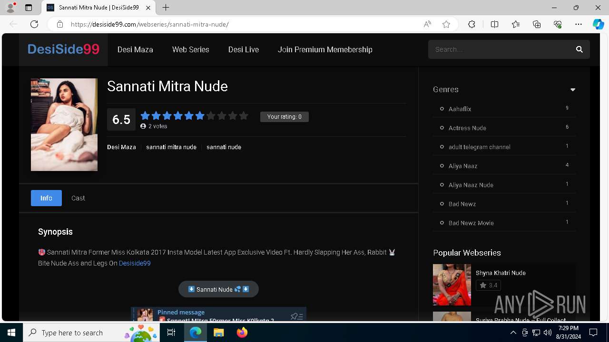This screenshot has height=342, width=609.
Task: Open the Extensions icon
Action: tap(471, 24)
